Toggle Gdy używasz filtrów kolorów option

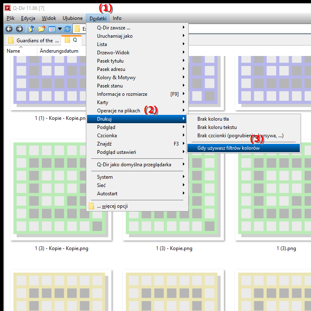[243, 148]
